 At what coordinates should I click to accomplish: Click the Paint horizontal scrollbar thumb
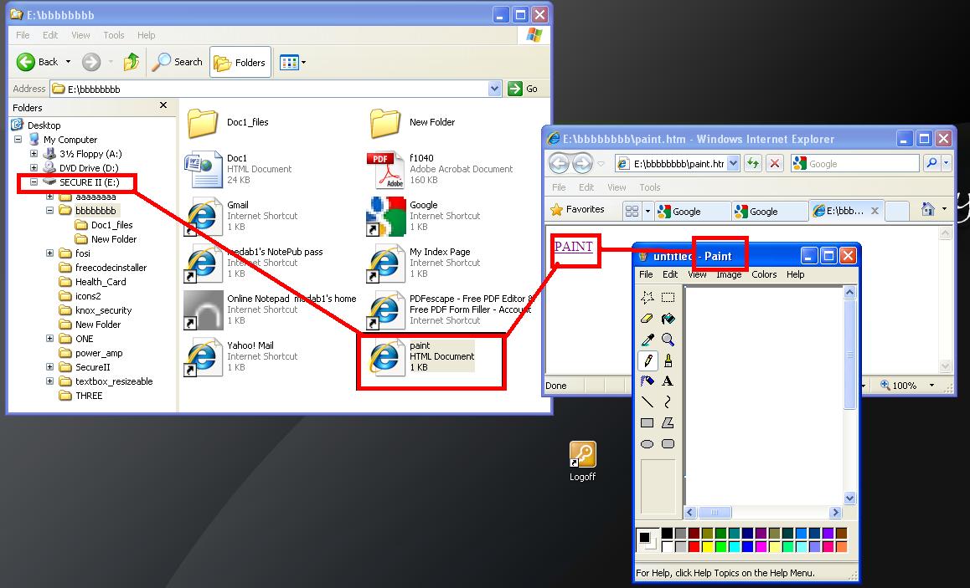(x=714, y=512)
